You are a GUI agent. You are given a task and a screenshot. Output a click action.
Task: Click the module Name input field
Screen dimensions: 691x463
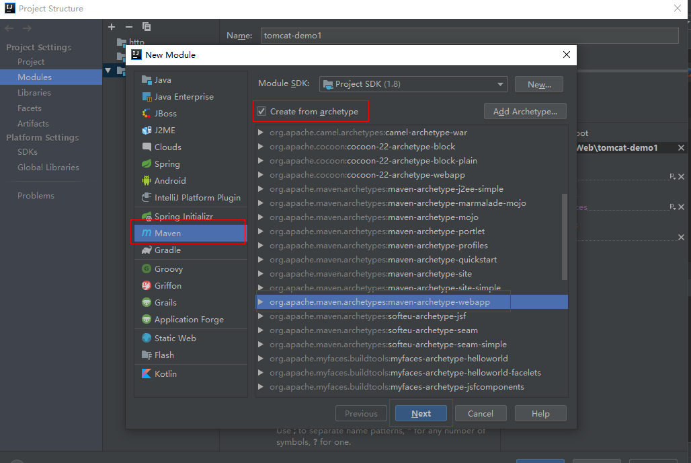pos(469,36)
